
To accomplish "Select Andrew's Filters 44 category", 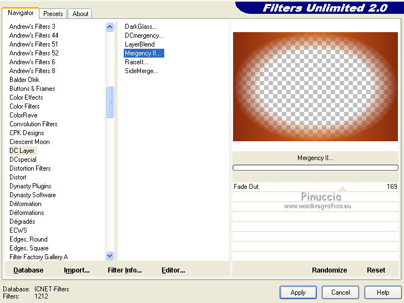I will [34, 35].
